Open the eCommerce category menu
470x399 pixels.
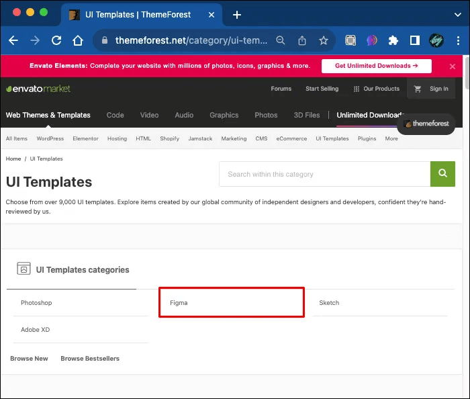coord(291,138)
